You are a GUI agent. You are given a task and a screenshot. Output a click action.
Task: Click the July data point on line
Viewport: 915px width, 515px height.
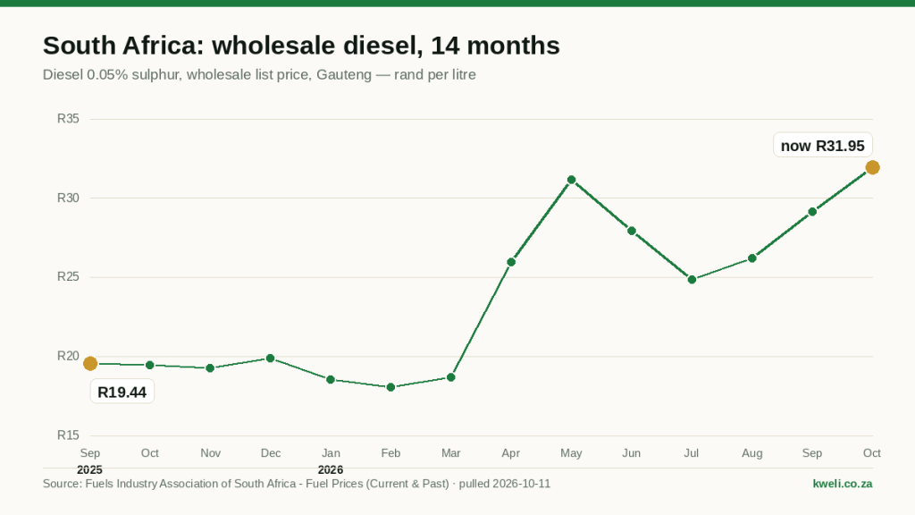(693, 280)
